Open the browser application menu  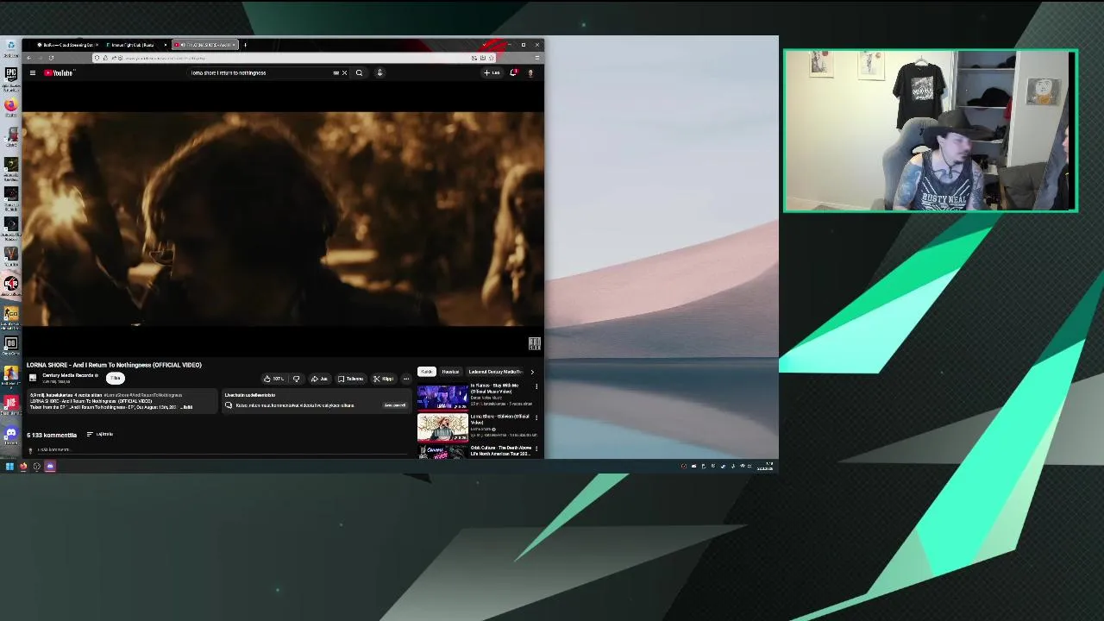pyautogui.click(x=536, y=58)
